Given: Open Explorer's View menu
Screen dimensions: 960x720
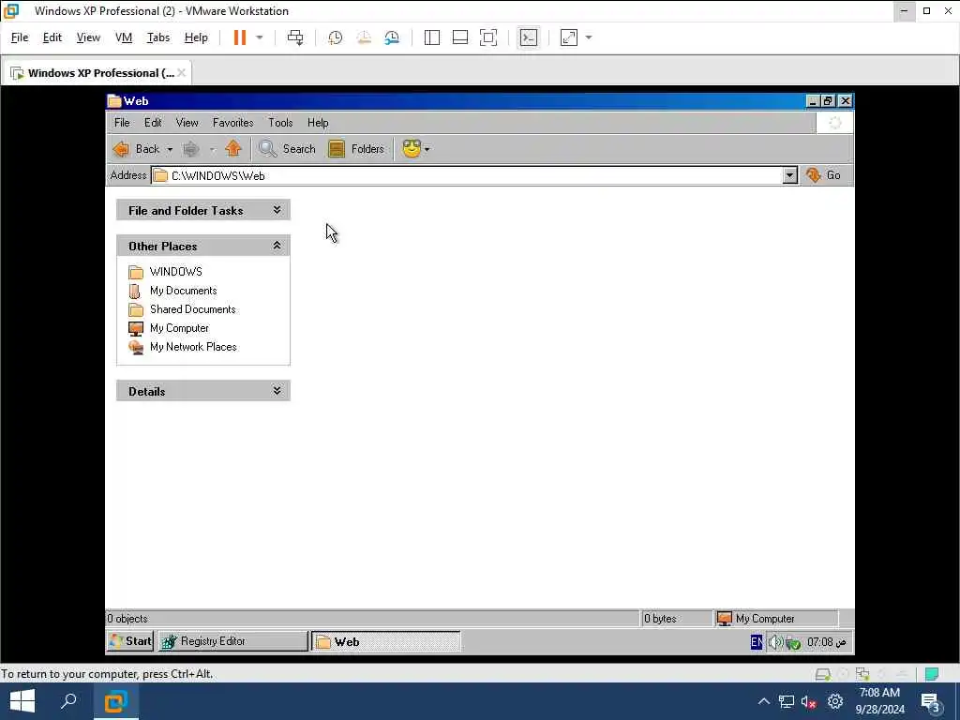Looking at the screenshot, I should pyautogui.click(x=187, y=123).
